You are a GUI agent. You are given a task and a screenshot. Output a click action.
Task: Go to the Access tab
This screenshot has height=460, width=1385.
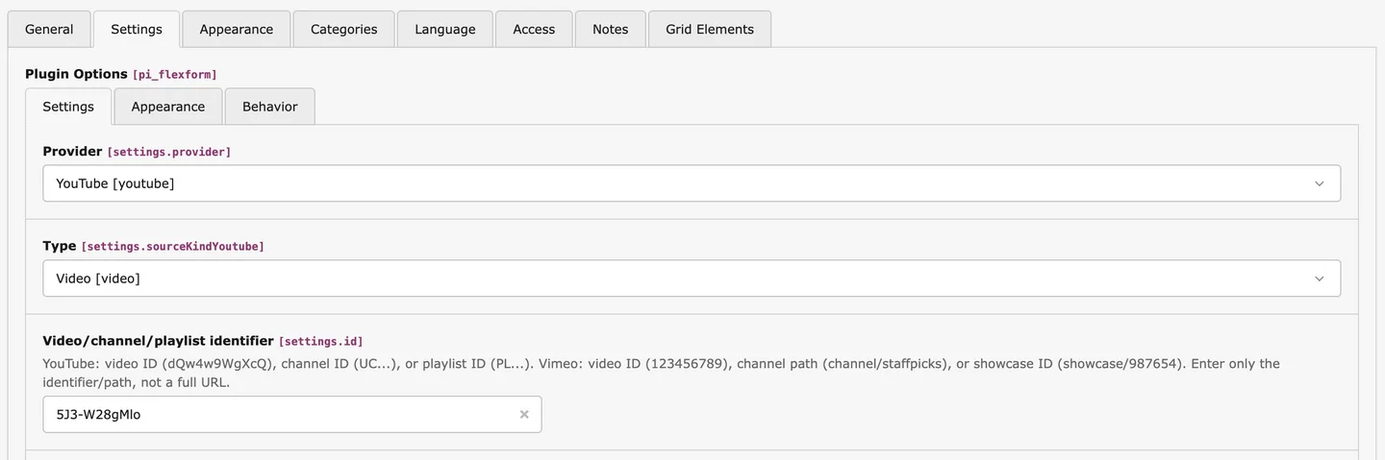coord(534,29)
